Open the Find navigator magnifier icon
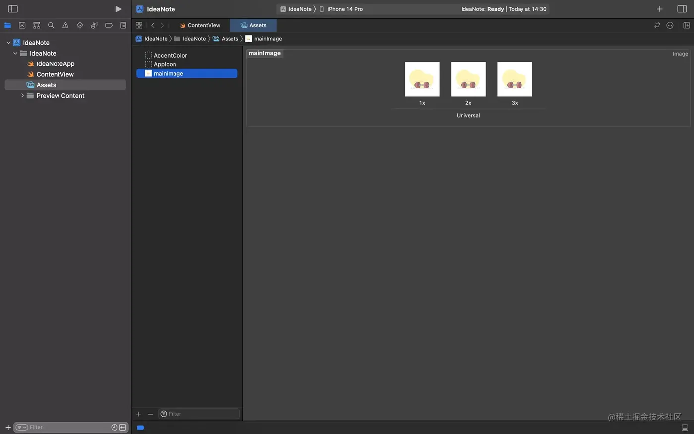694x434 pixels. [x=51, y=25]
